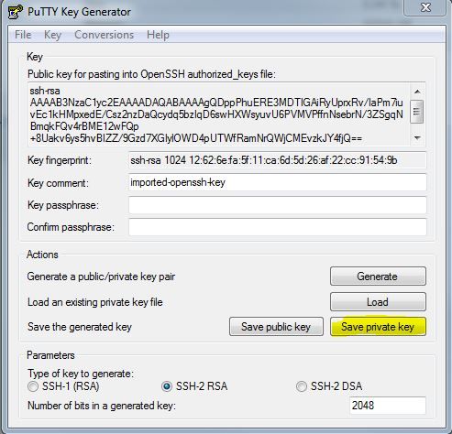452x434 pixels.
Task: Click into the Key passphrase field
Action: point(277,205)
